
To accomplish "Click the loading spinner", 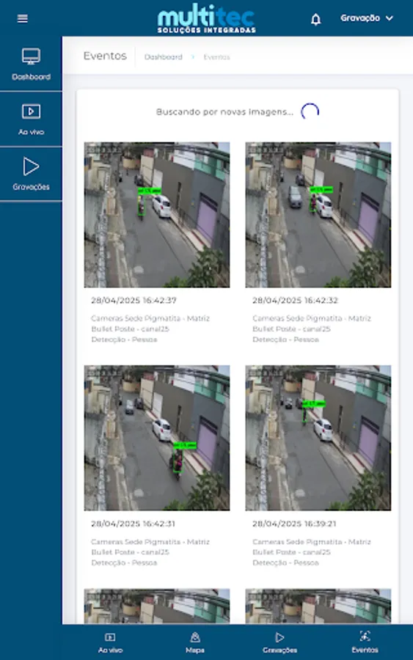I will tap(310, 111).
